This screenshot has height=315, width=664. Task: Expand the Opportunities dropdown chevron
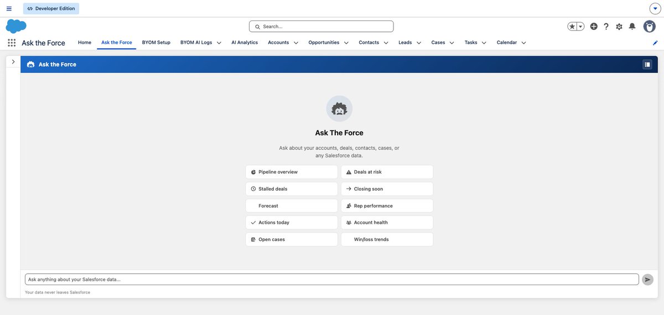pyautogui.click(x=346, y=43)
